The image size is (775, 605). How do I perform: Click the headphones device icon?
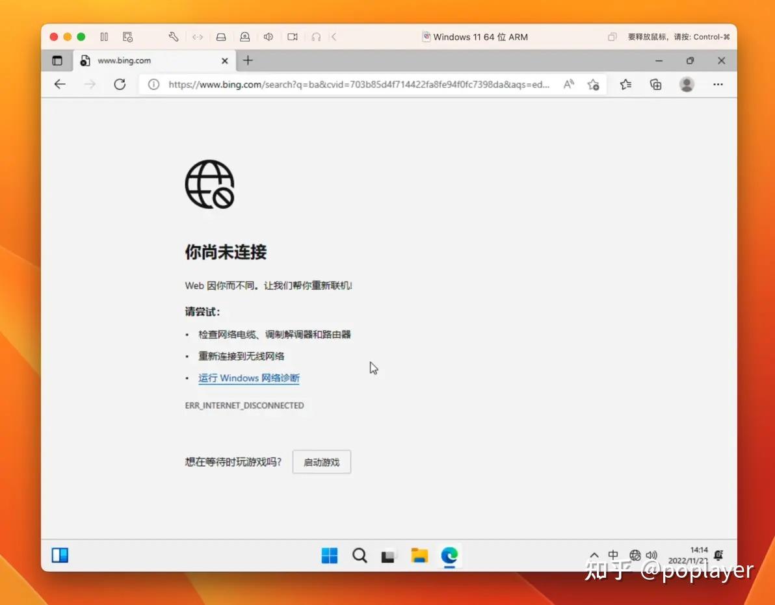(x=316, y=36)
